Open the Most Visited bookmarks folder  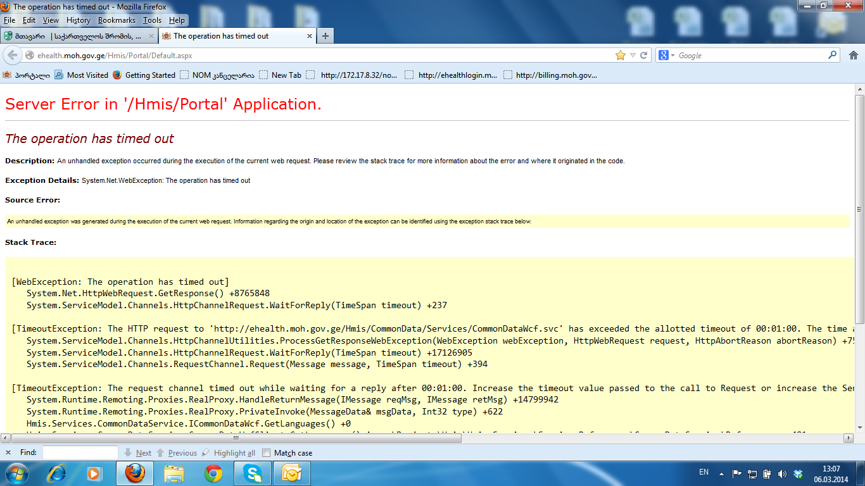(81, 75)
